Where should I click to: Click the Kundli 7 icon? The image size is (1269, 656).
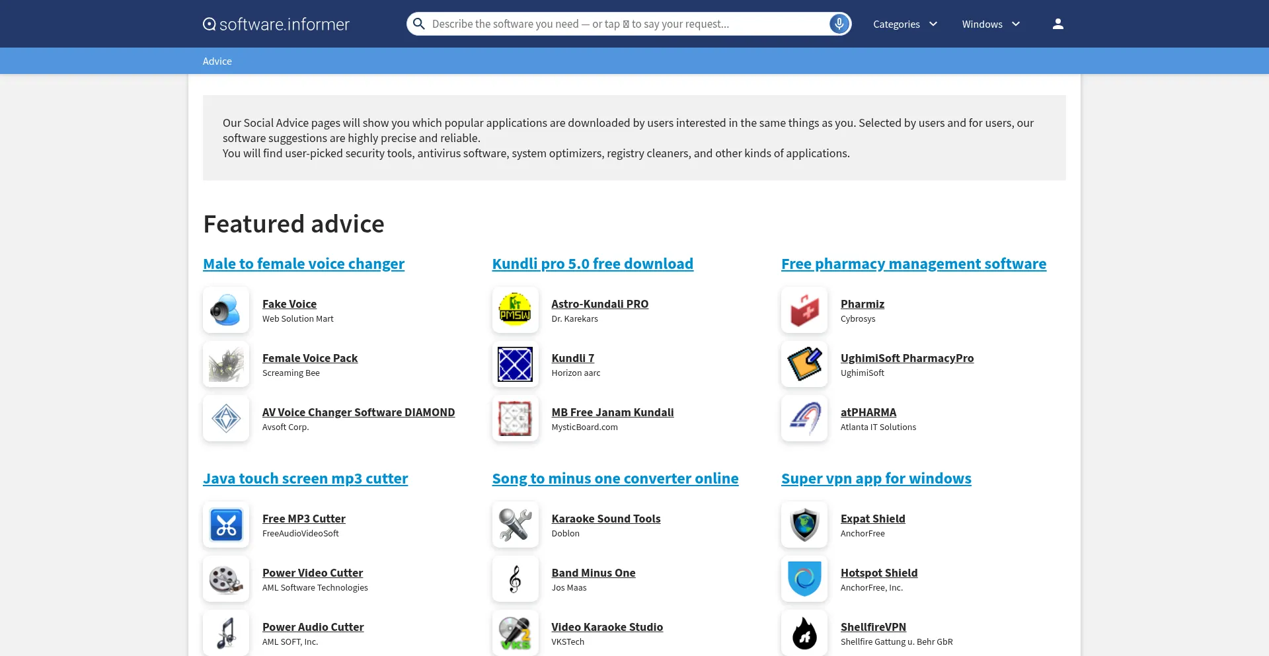tap(516, 364)
